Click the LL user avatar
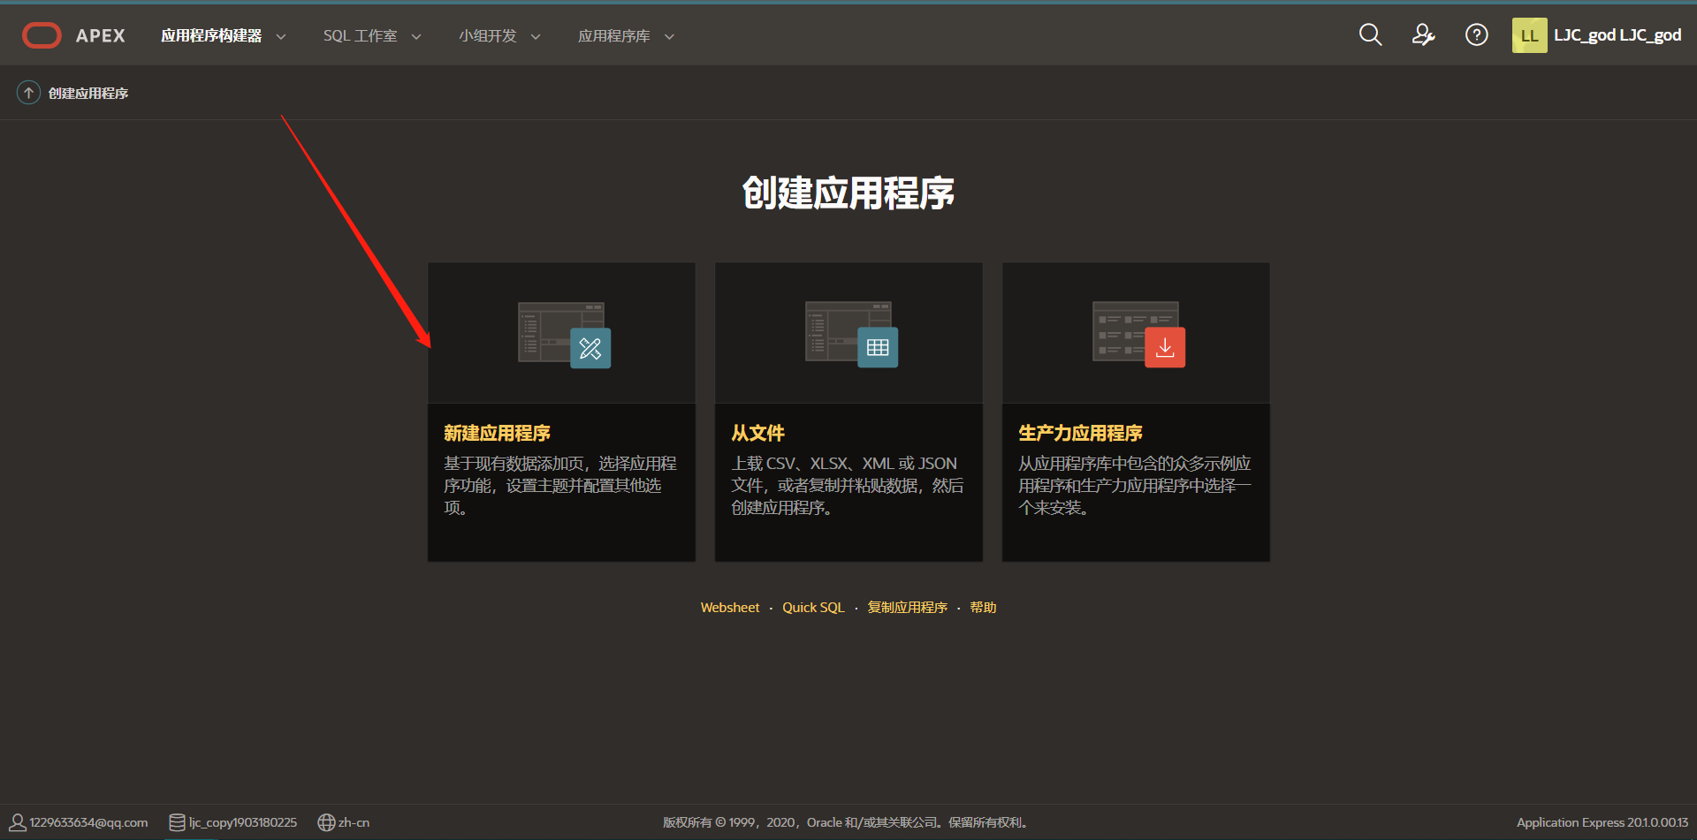 point(1529,34)
